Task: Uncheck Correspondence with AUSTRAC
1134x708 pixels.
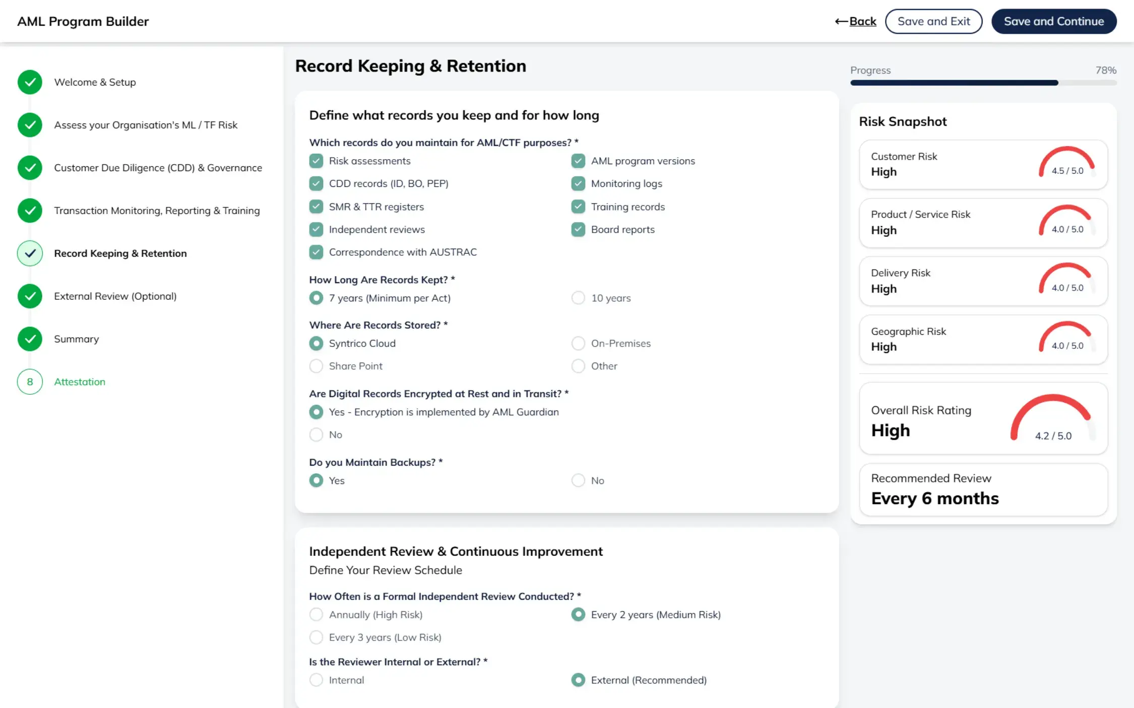Action: 316,252
